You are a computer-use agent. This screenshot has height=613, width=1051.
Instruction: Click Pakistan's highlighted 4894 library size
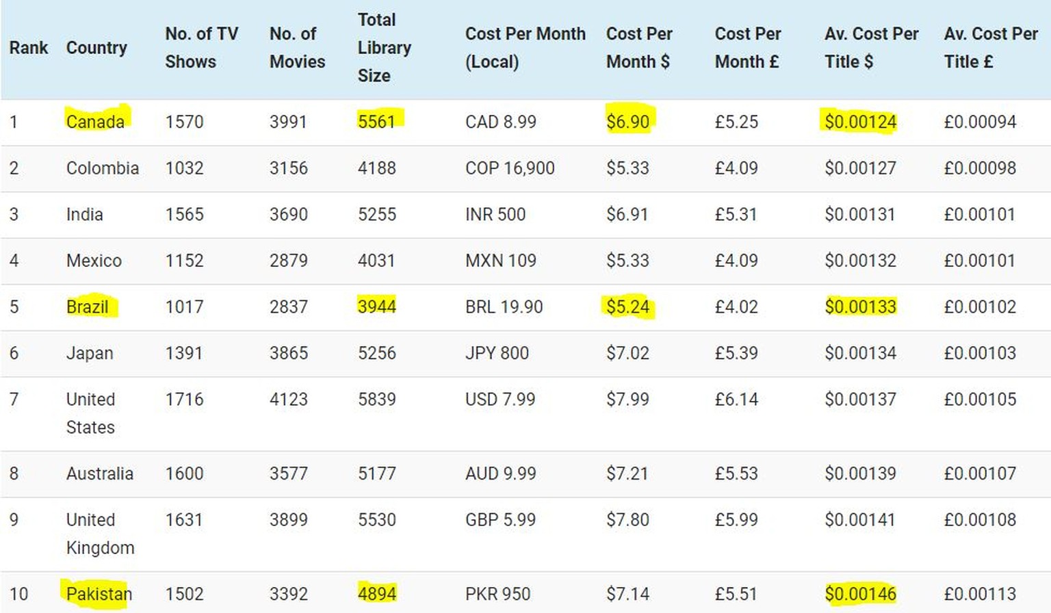pyautogui.click(x=377, y=594)
